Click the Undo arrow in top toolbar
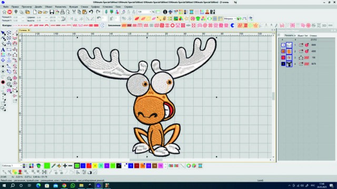 (x=91, y=12)
